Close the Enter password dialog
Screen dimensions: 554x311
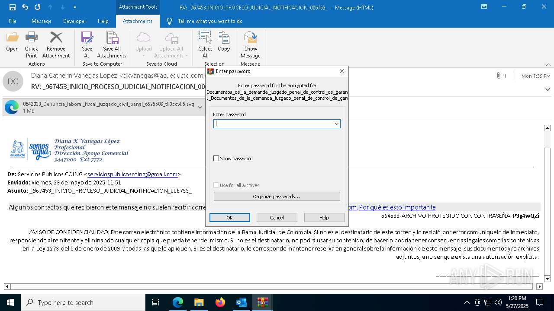click(342, 71)
